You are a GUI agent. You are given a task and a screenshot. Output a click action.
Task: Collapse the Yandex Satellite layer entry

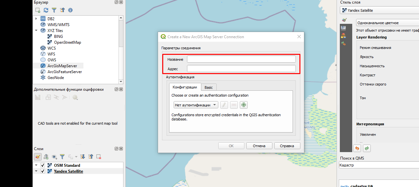pyautogui.click(x=36, y=171)
